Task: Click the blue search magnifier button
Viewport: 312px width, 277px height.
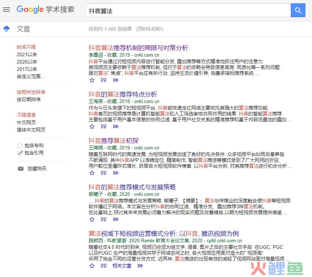Action: click(298, 10)
